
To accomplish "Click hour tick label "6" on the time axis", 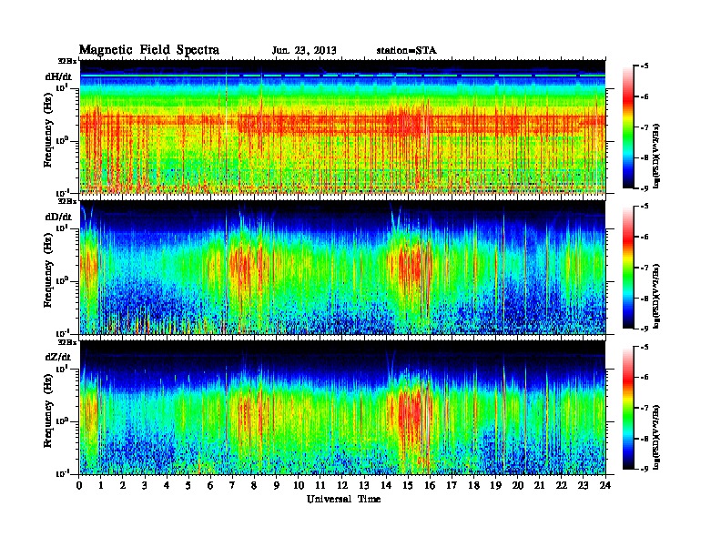I will coord(211,485).
